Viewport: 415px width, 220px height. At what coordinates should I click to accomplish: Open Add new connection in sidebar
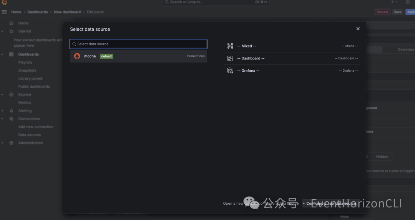pos(36,127)
